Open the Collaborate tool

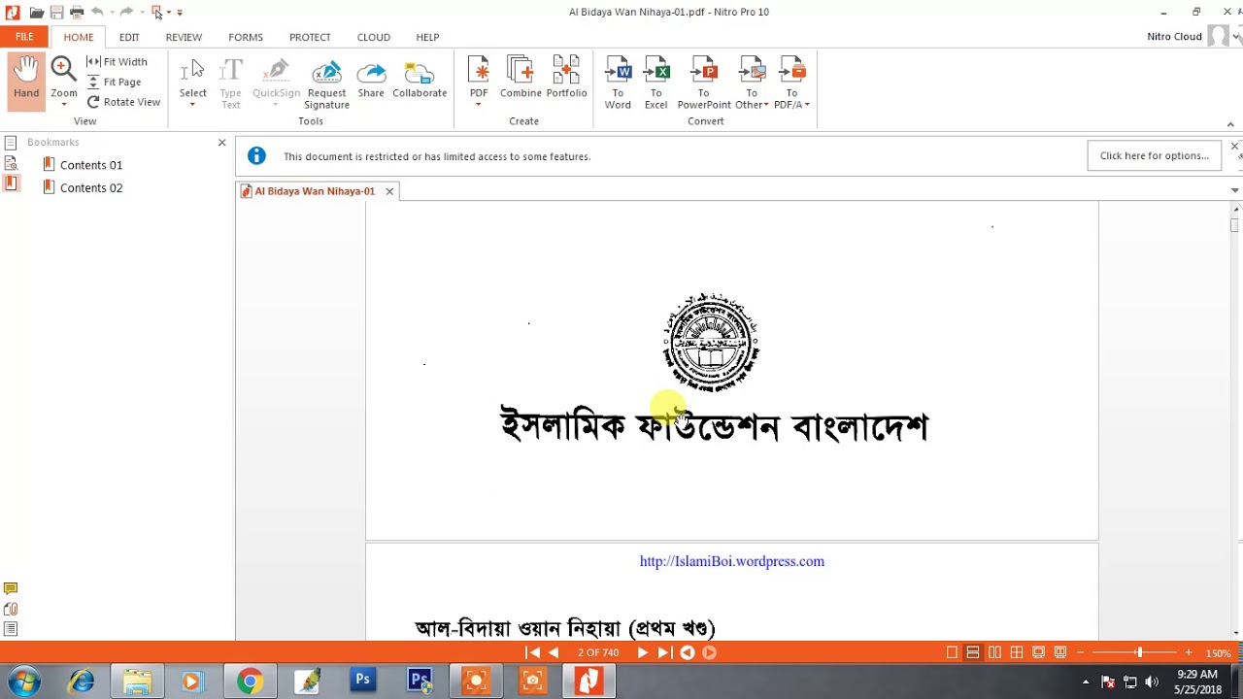point(420,78)
